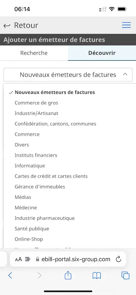Select Online-Shop category entry
The image size is (136, 295).
point(29,239)
